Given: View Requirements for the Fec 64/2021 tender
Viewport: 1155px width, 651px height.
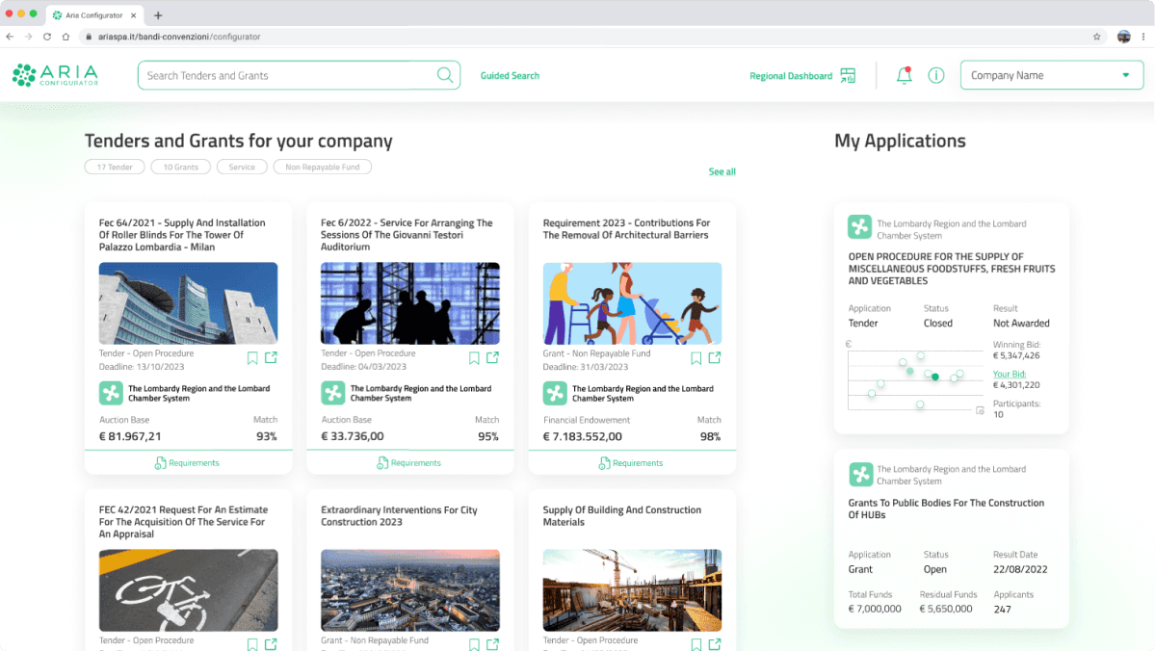Looking at the screenshot, I should point(188,463).
